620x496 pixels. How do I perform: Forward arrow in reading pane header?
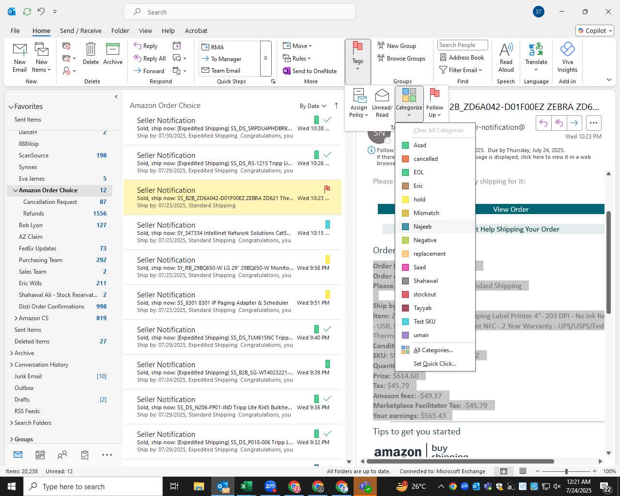coord(574,123)
